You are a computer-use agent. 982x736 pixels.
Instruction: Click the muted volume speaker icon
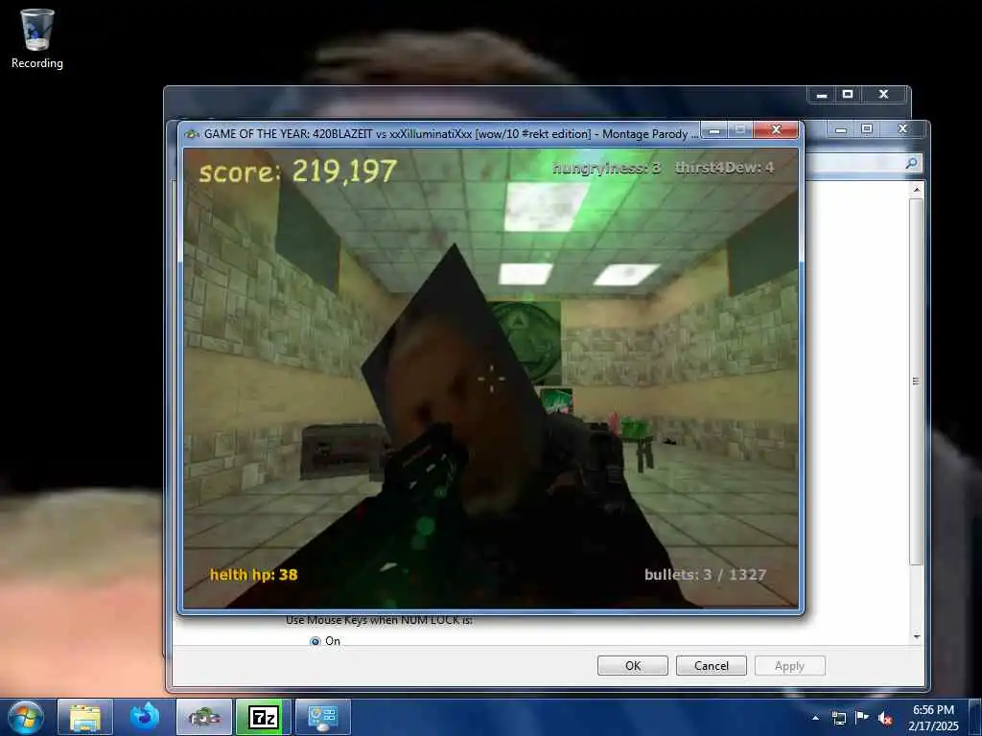pyautogui.click(x=885, y=718)
